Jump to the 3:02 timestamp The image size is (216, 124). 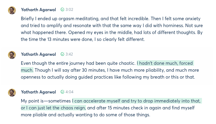(69, 10)
